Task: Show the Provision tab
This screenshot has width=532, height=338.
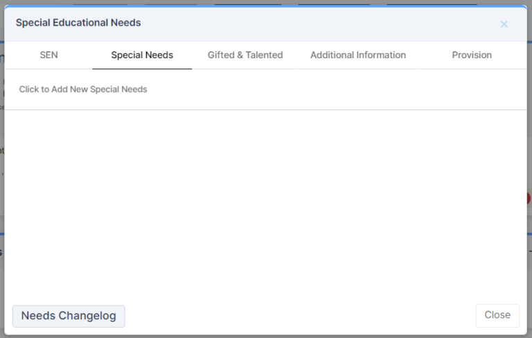Action: click(472, 55)
